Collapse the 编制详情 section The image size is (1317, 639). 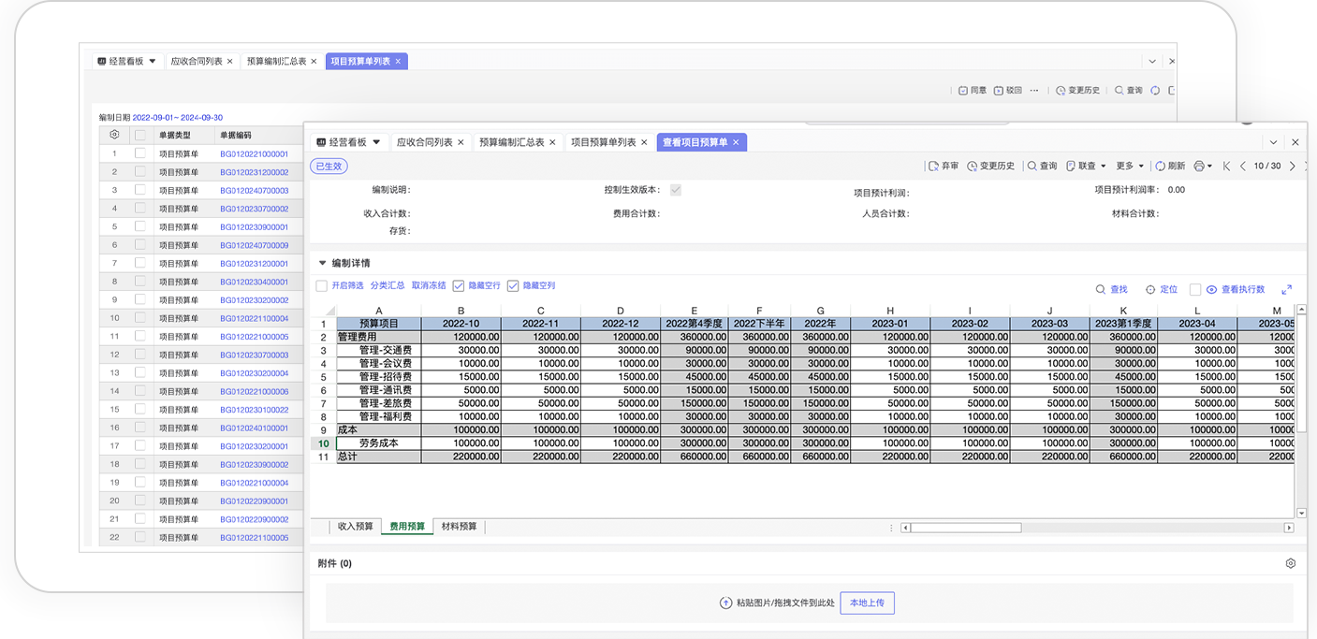click(x=323, y=264)
